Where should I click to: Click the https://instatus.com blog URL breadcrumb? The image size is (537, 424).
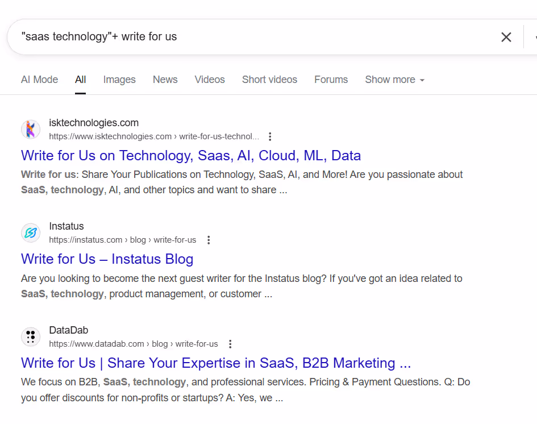[x=123, y=240]
